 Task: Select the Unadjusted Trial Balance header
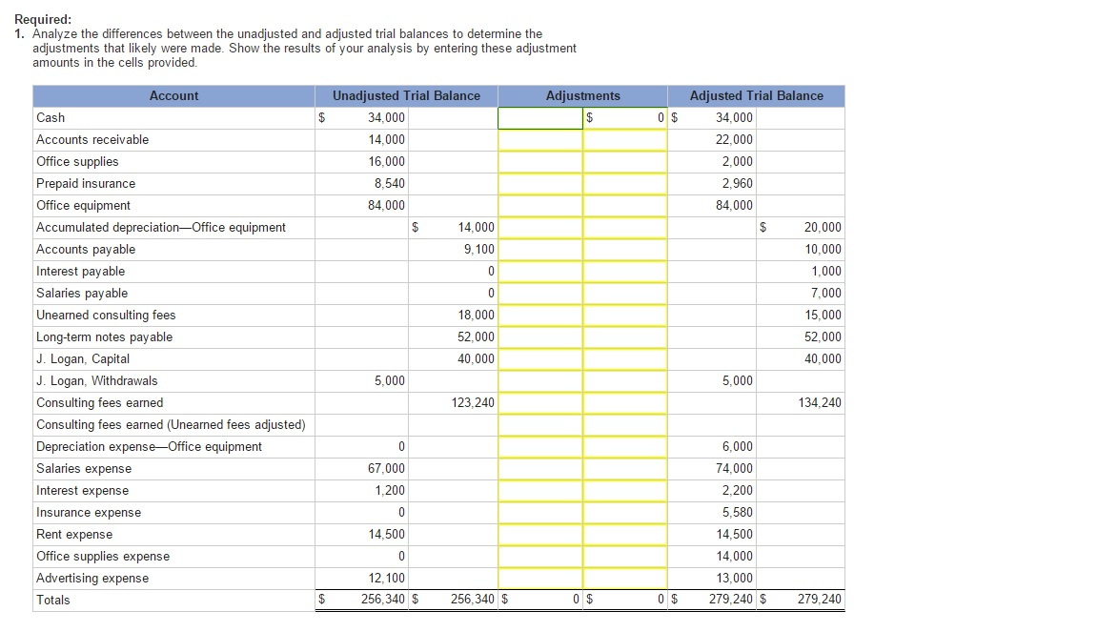[x=405, y=95]
